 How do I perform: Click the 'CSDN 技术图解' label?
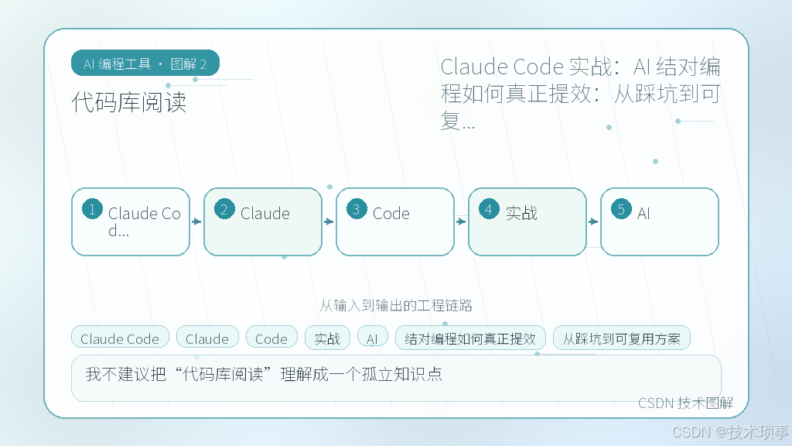[685, 403]
